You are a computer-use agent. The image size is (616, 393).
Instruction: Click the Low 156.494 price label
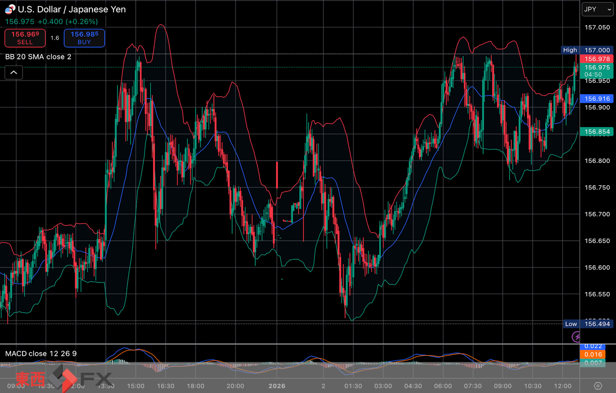tap(588, 324)
